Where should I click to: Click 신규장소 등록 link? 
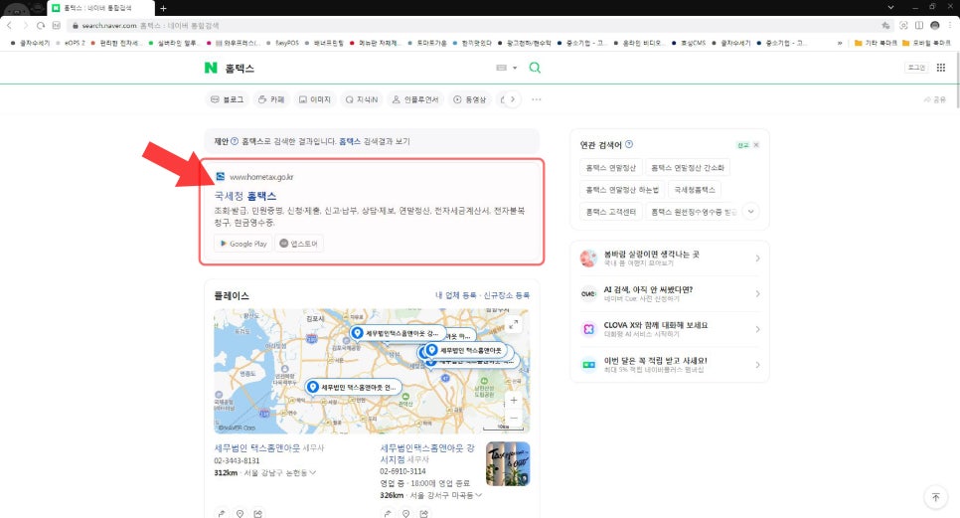[506, 295]
